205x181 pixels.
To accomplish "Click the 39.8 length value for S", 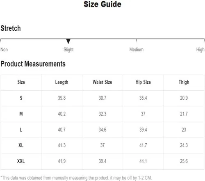I will [61, 98].
